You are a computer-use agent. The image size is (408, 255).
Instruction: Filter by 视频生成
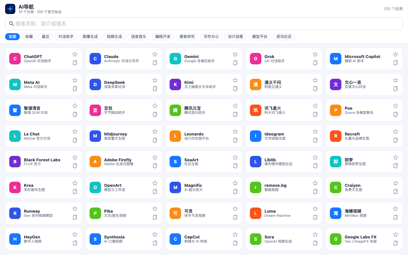(x=114, y=37)
